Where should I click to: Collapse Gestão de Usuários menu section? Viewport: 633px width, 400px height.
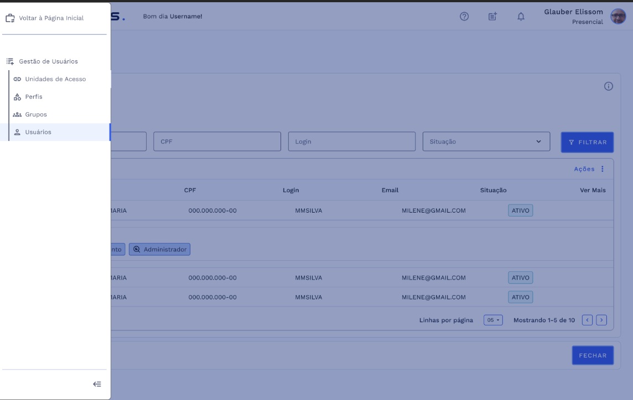(x=48, y=61)
